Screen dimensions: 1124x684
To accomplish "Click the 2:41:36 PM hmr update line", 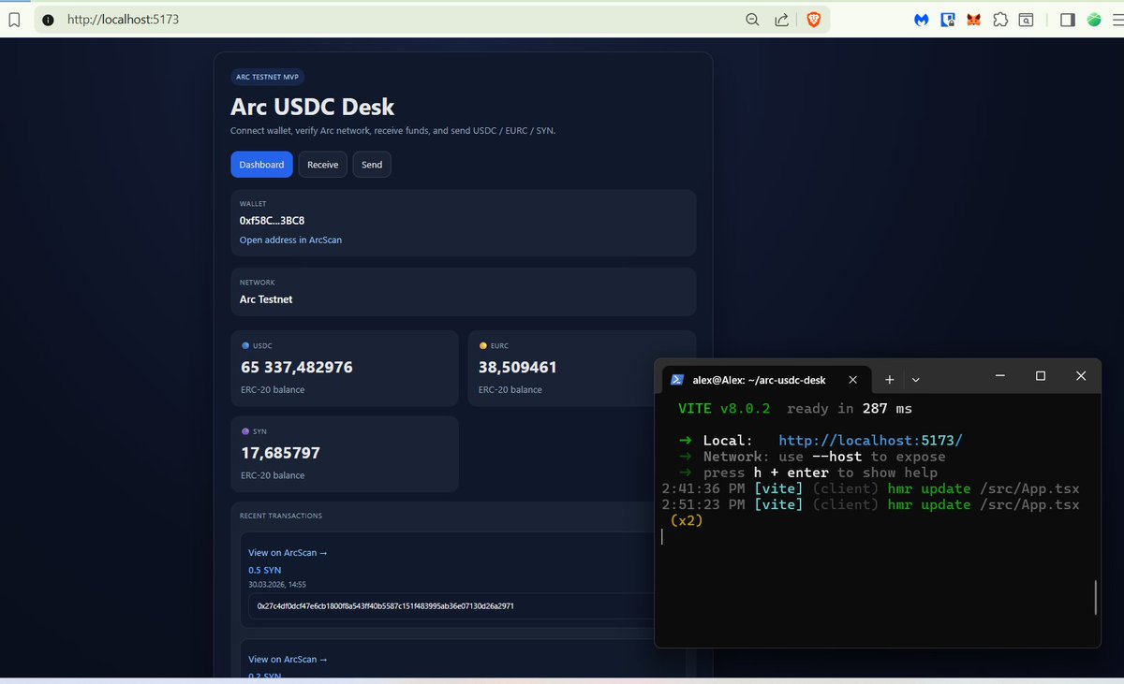I will 870,488.
